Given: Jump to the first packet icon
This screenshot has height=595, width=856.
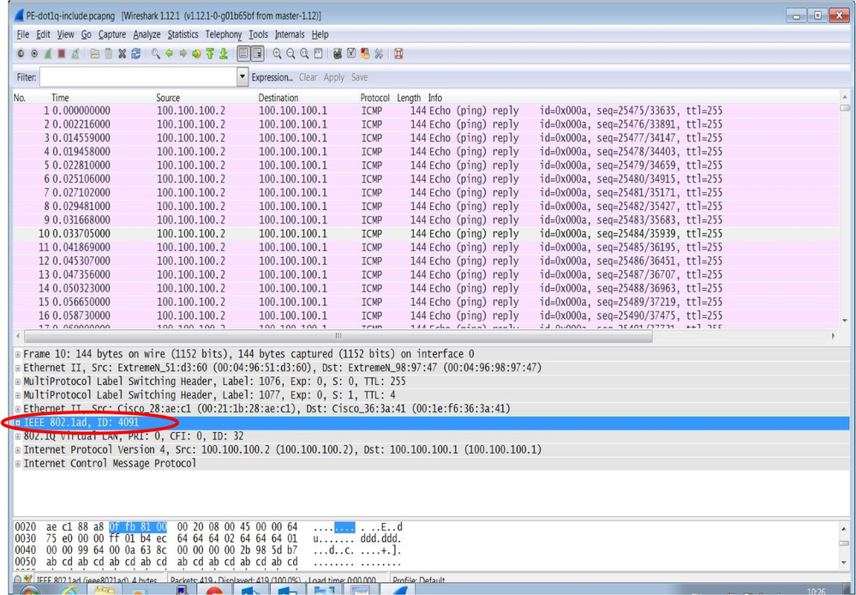Looking at the screenshot, I should coord(210,53).
